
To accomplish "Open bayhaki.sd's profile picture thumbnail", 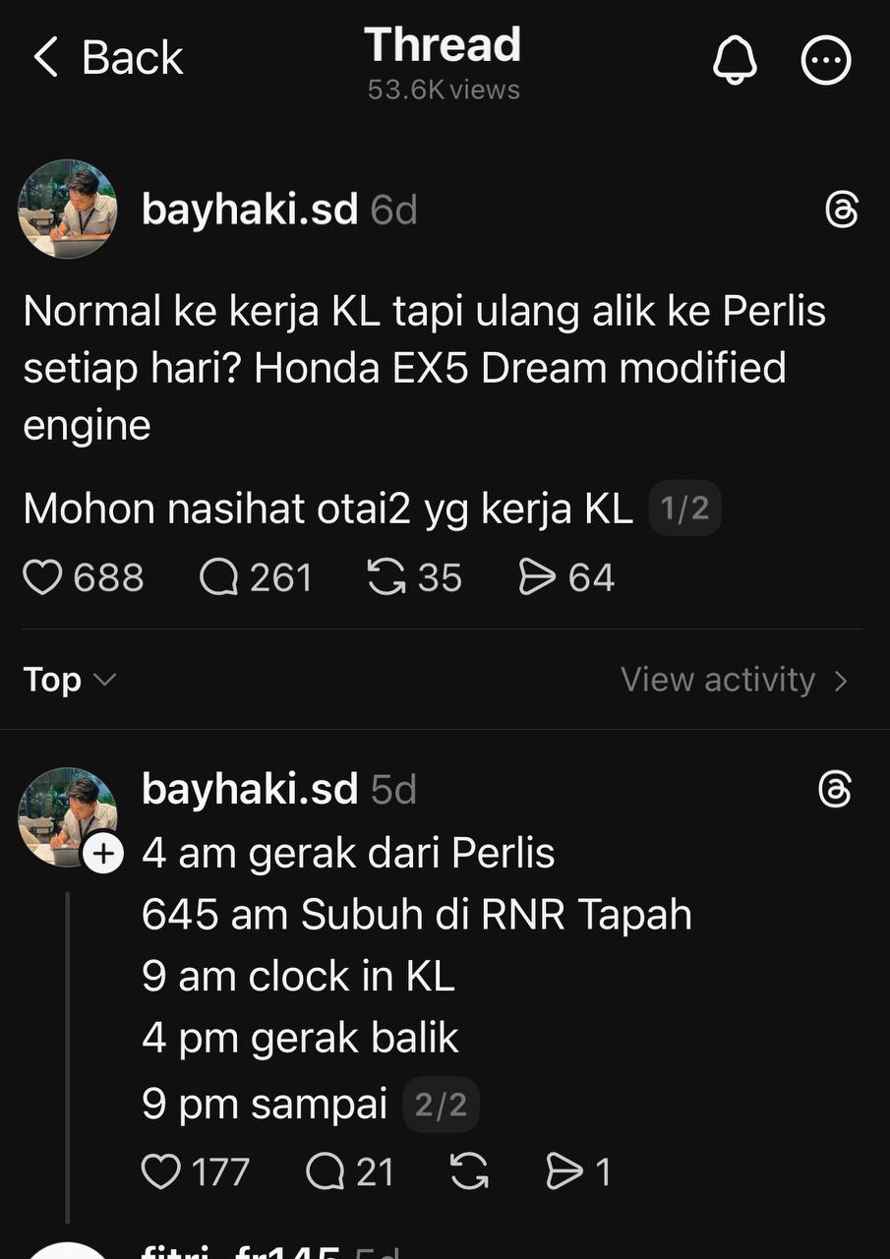I will (x=67, y=209).
